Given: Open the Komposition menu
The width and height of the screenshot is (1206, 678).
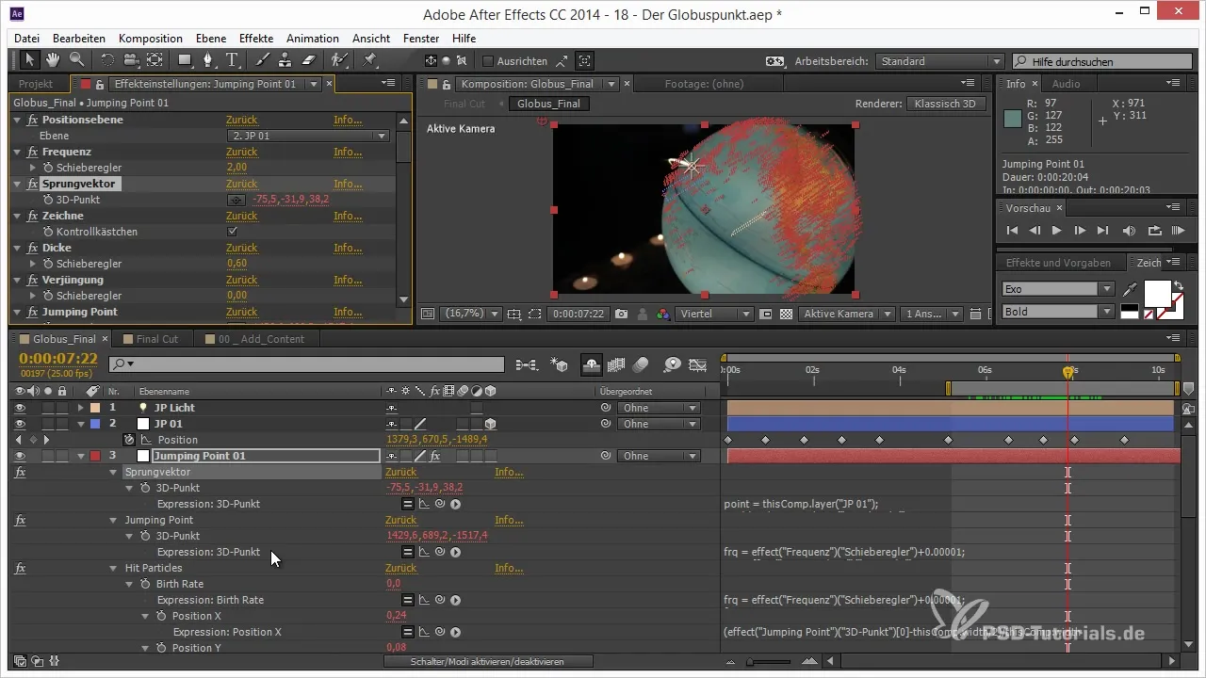Looking at the screenshot, I should click(x=151, y=39).
